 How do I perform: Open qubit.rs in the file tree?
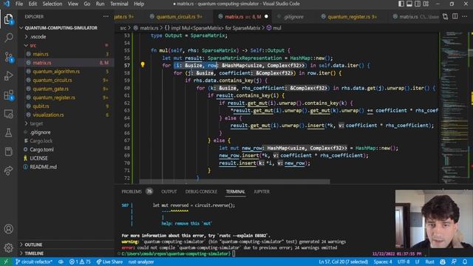click(x=41, y=106)
